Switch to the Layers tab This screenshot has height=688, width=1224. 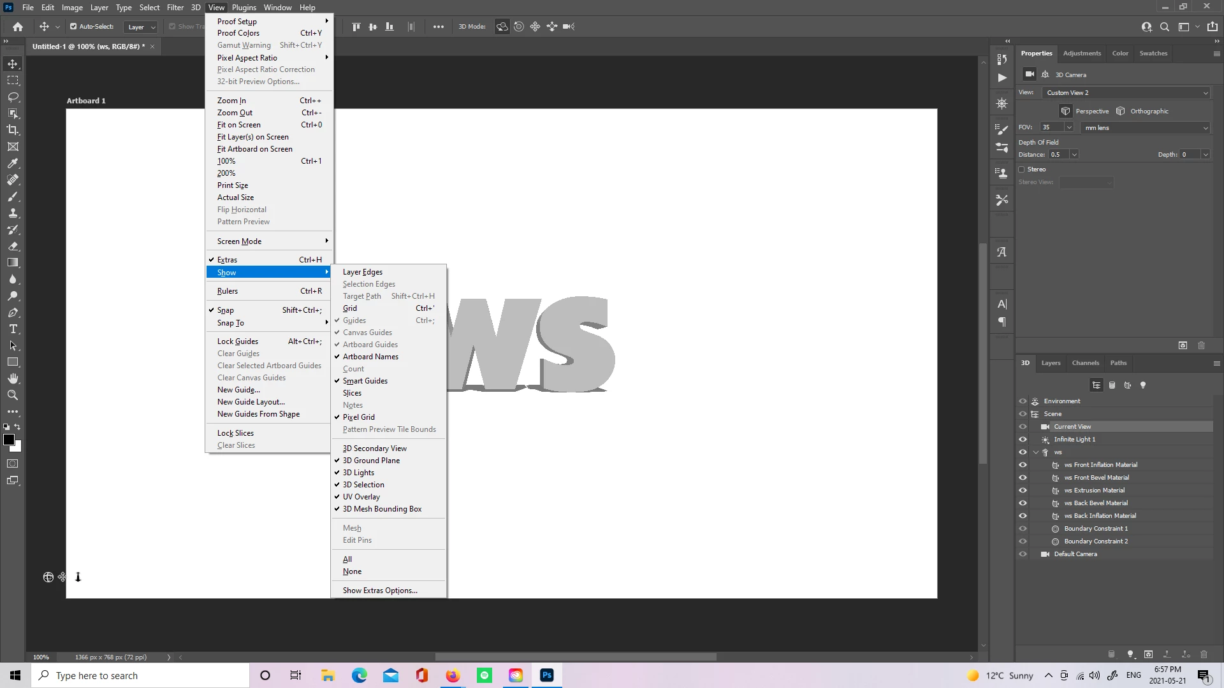point(1051,363)
